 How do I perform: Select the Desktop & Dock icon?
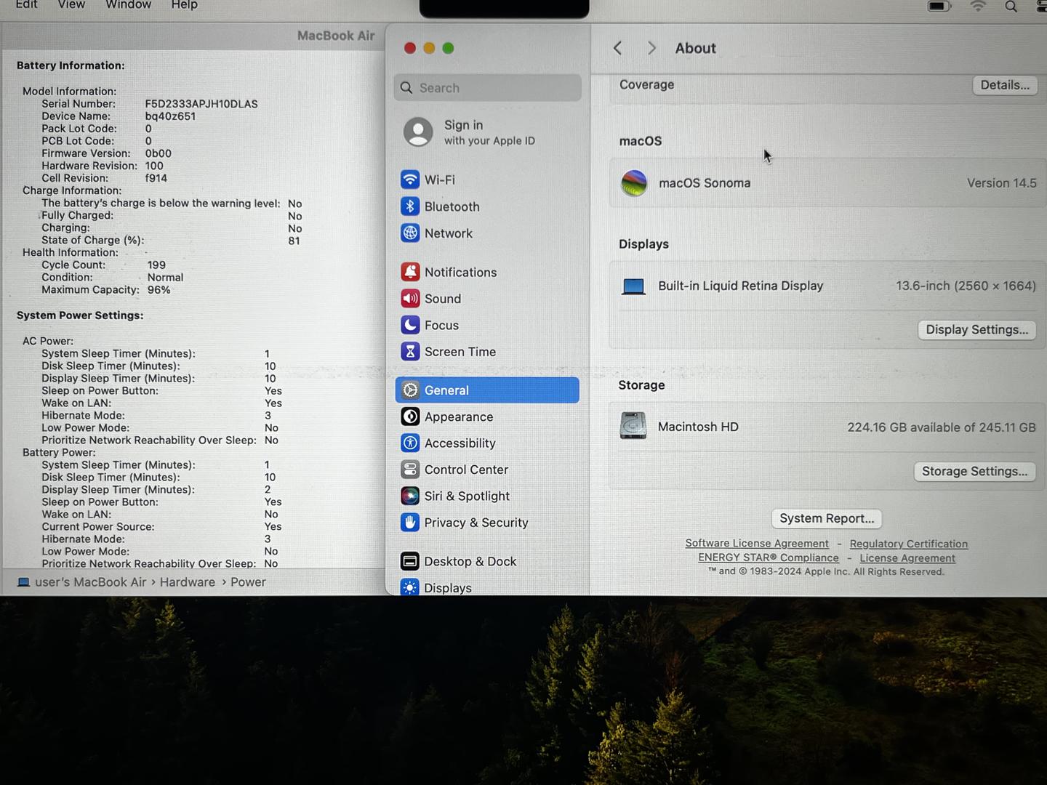(x=410, y=561)
